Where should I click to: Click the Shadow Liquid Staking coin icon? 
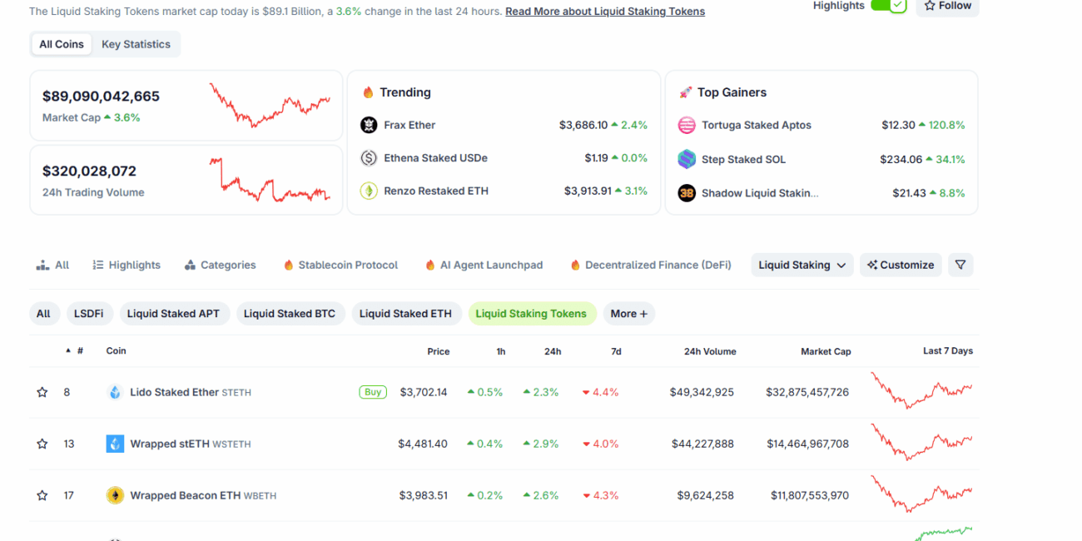tap(687, 193)
